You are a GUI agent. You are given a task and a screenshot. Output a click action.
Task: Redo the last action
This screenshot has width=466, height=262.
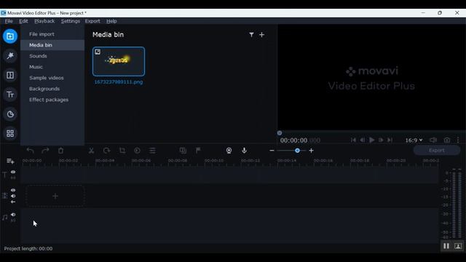[x=45, y=151]
